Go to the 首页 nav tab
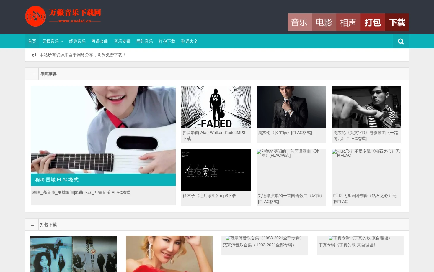Viewport: 434px width, 272px height. tap(32, 42)
